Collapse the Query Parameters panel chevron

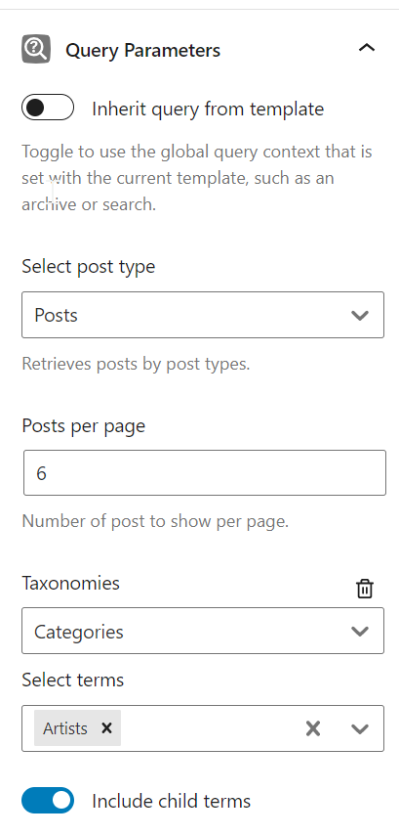click(x=367, y=48)
